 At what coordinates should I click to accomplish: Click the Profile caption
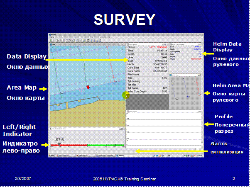click(224, 117)
